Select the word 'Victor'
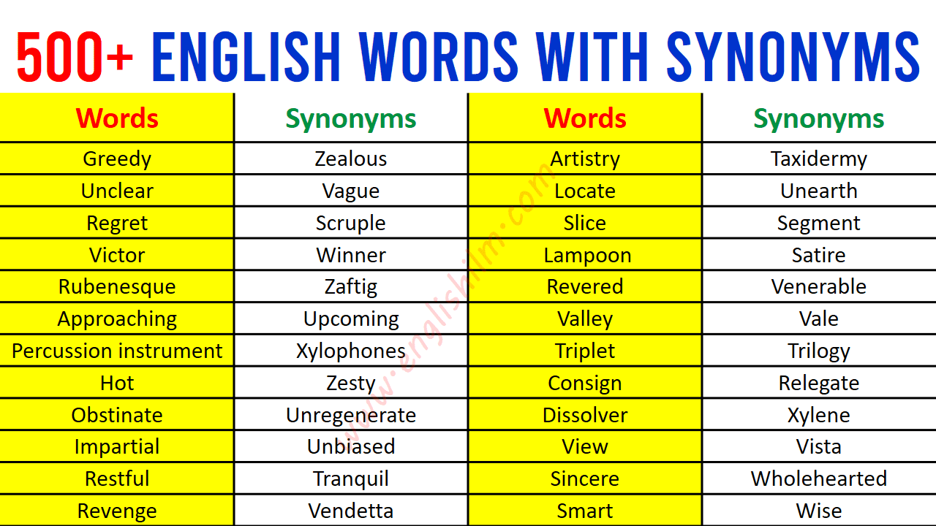This screenshot has width=936, height=526. 117,255
